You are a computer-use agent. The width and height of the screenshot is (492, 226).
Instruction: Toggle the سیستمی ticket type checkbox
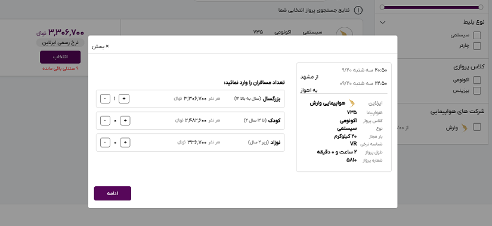[477, 35]
